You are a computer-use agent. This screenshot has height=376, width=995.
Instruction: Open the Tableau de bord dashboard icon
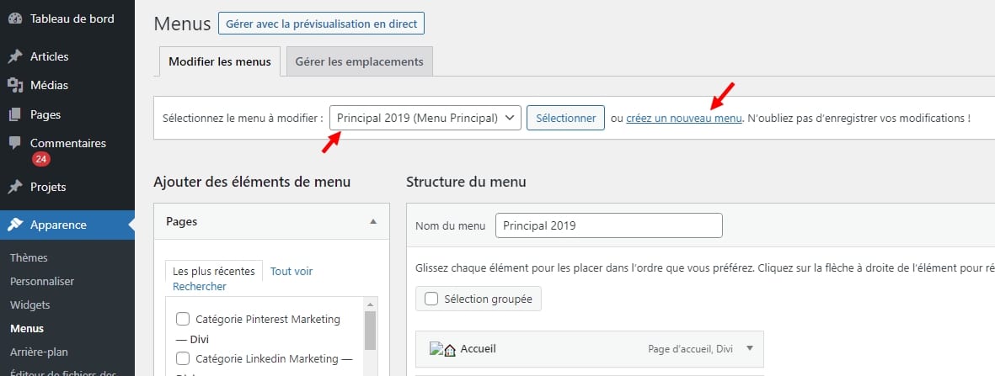click(x=15, y=19)
